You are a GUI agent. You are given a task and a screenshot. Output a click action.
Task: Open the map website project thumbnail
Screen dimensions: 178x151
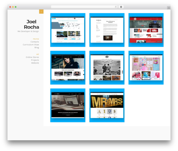pos(68,30)
